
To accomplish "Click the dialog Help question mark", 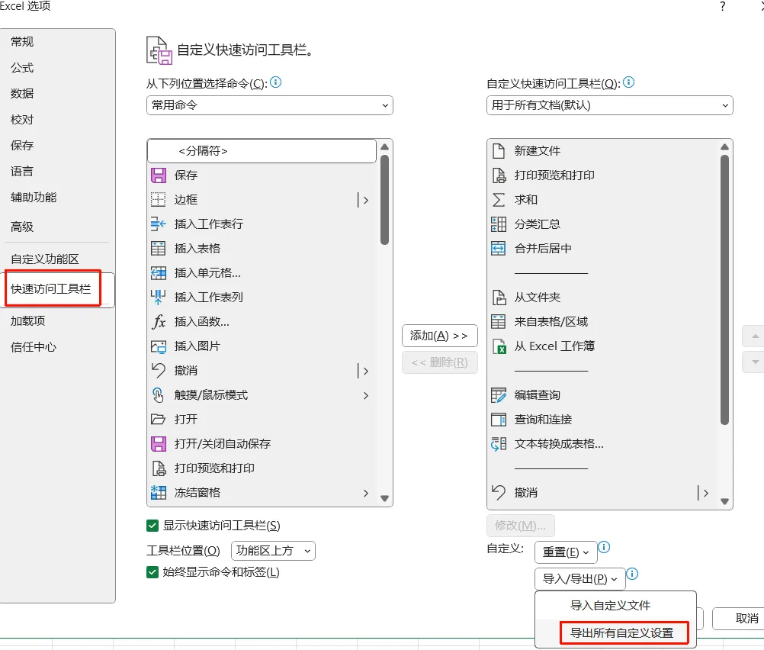I will 723,6.
